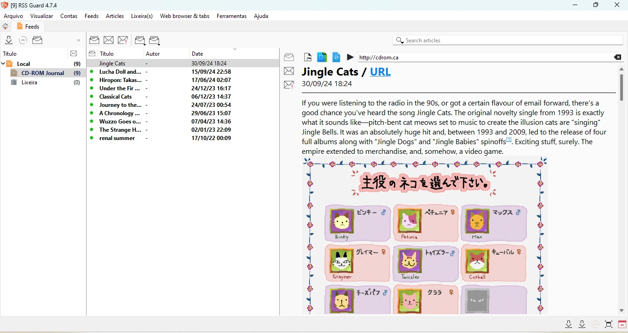The height and width of the screenshot is (333, 628).
Task: Select the Journey to the... article
Action: 183,105
